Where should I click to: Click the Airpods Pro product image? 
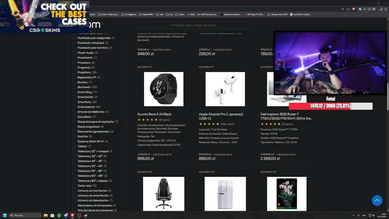click(x=225, y=89)
